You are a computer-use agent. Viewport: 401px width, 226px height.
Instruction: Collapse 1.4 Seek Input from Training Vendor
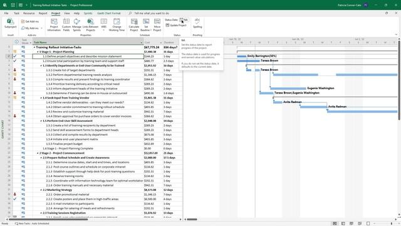pyautogui.click(x=41, y=98)
